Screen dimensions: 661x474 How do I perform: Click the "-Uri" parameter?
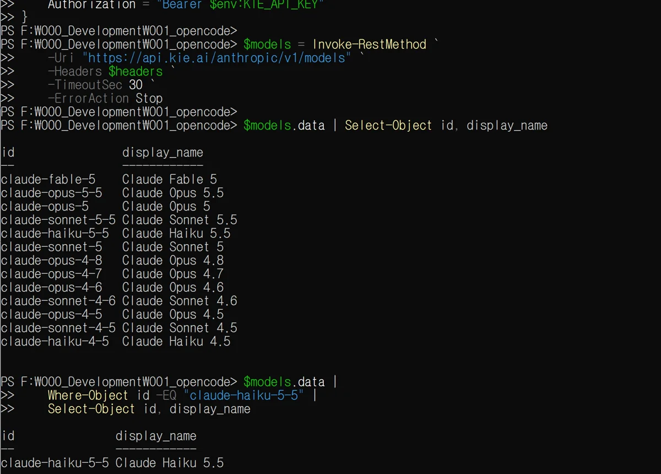(61, 58)
